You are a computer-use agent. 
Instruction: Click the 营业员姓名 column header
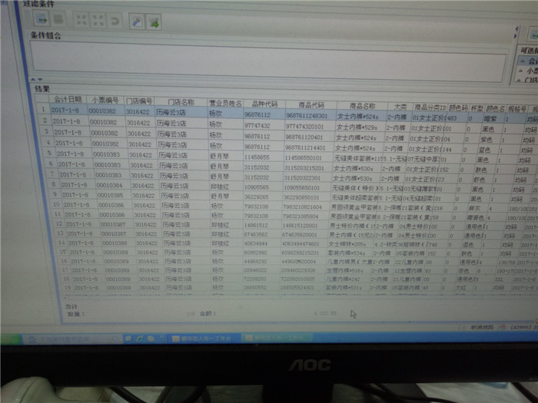[225, 102]
